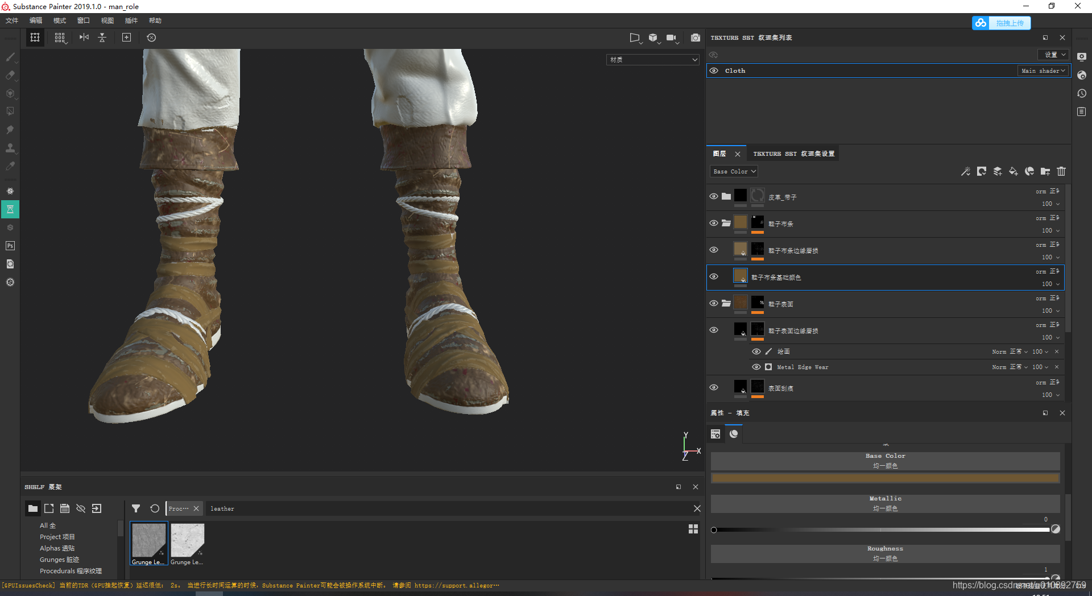This screenshot has height=596, width=1092.
Task: Hide the 鞋子表面边缘磨损 layer
Action: point(714,330)
